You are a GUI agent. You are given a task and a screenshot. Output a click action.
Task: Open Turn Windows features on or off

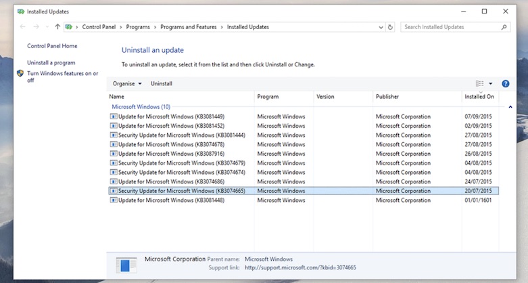tap(63, 77)
